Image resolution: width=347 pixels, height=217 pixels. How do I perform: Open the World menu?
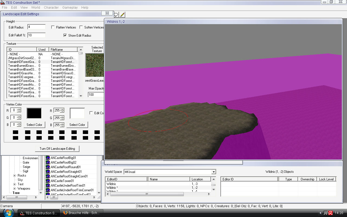[36, 8]
